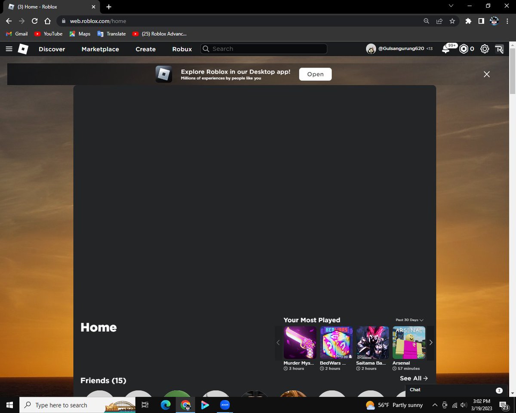Select the Home - Roblox browser tab
The width and height of the screenshot is (516, 413).
[x=51, y=7]
